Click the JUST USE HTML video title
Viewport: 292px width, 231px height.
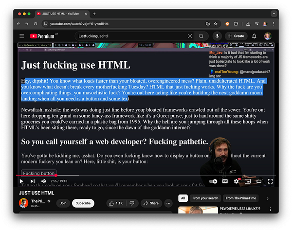coord(36,193)
